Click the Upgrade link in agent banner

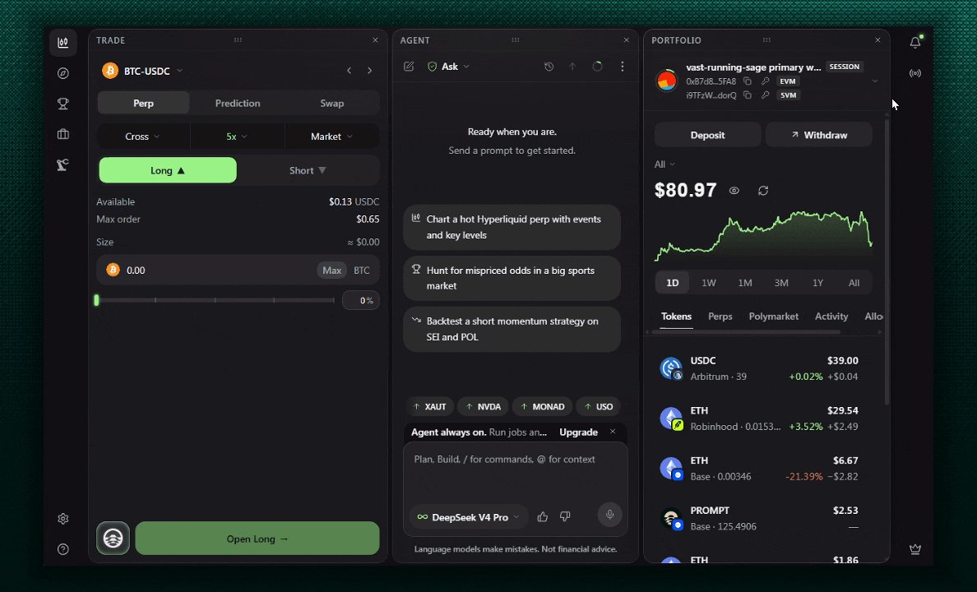pos(578,432)
